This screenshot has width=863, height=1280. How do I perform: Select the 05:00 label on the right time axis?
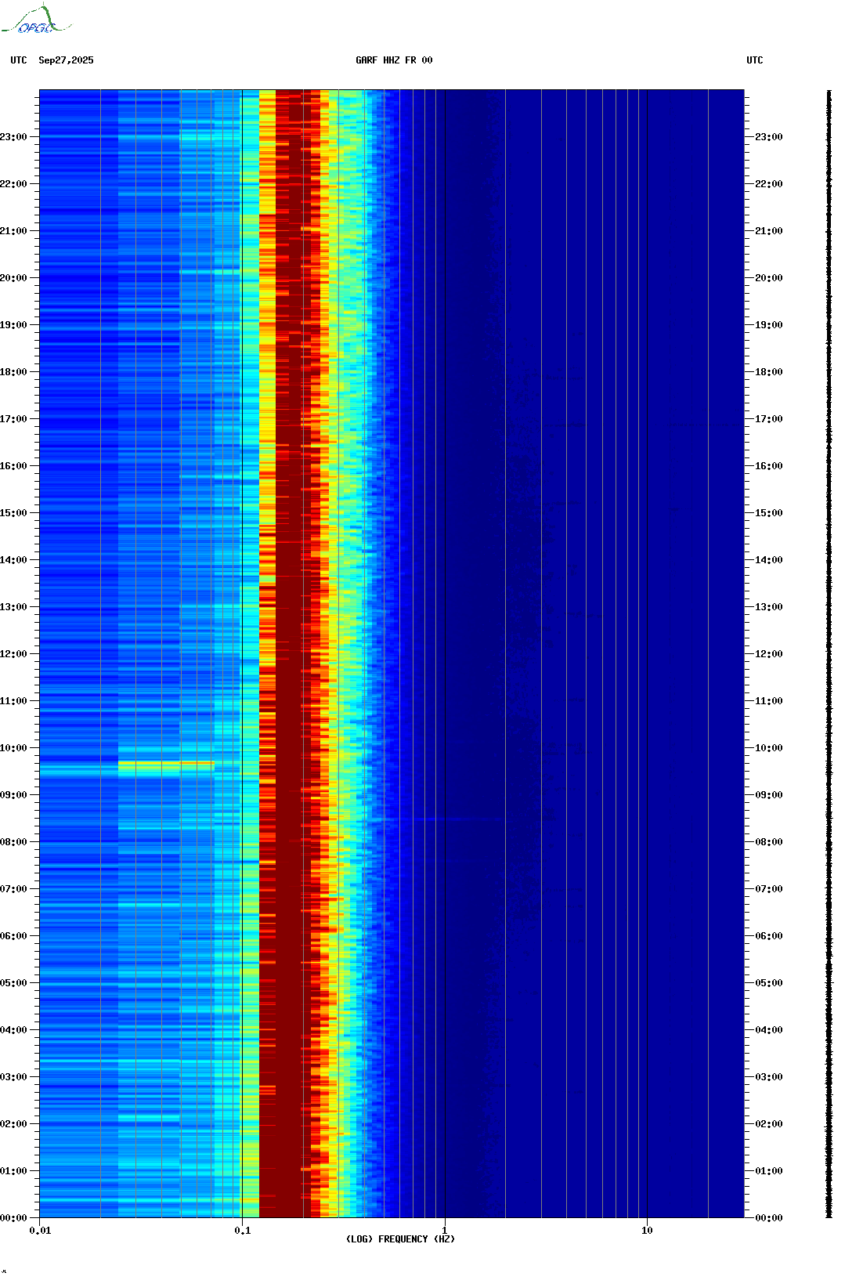tap(767, 983)
